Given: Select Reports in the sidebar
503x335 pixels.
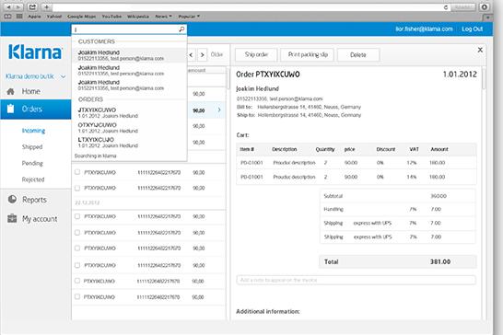Looking at the screenshot, I should pyautogui.click(x=34, y=200).
